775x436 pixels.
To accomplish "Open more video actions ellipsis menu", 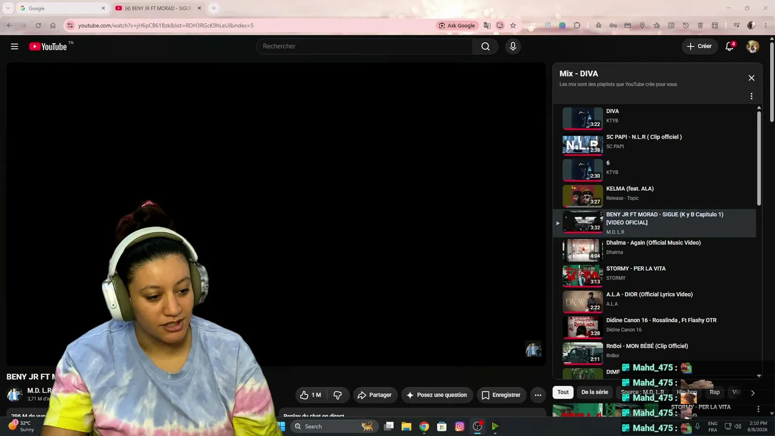I will pos(538,395).
